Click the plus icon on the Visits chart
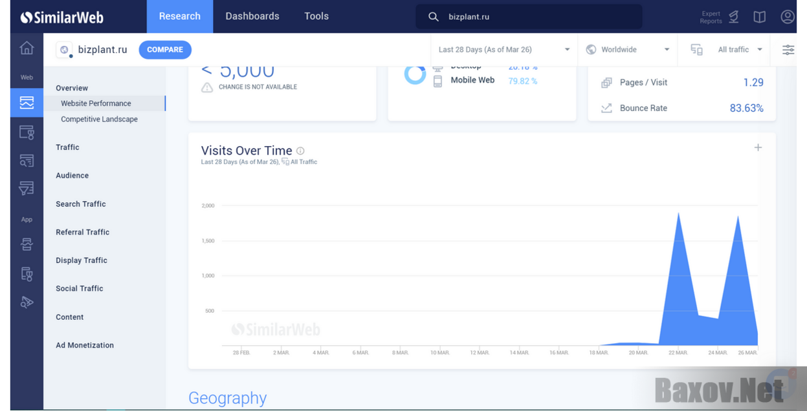This screenshot has height=411, width=807. click(x=758, y=147)
